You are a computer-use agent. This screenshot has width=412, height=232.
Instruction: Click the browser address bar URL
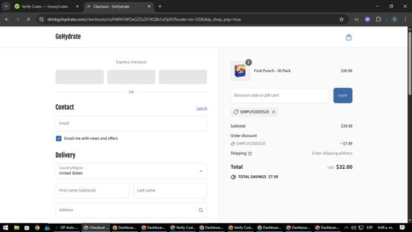point(144,19)
